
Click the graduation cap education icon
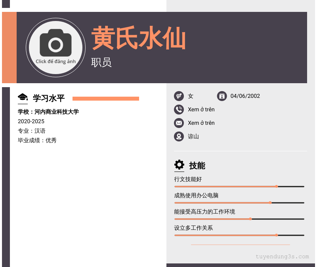pyautogui.click(x=23, y=97)
